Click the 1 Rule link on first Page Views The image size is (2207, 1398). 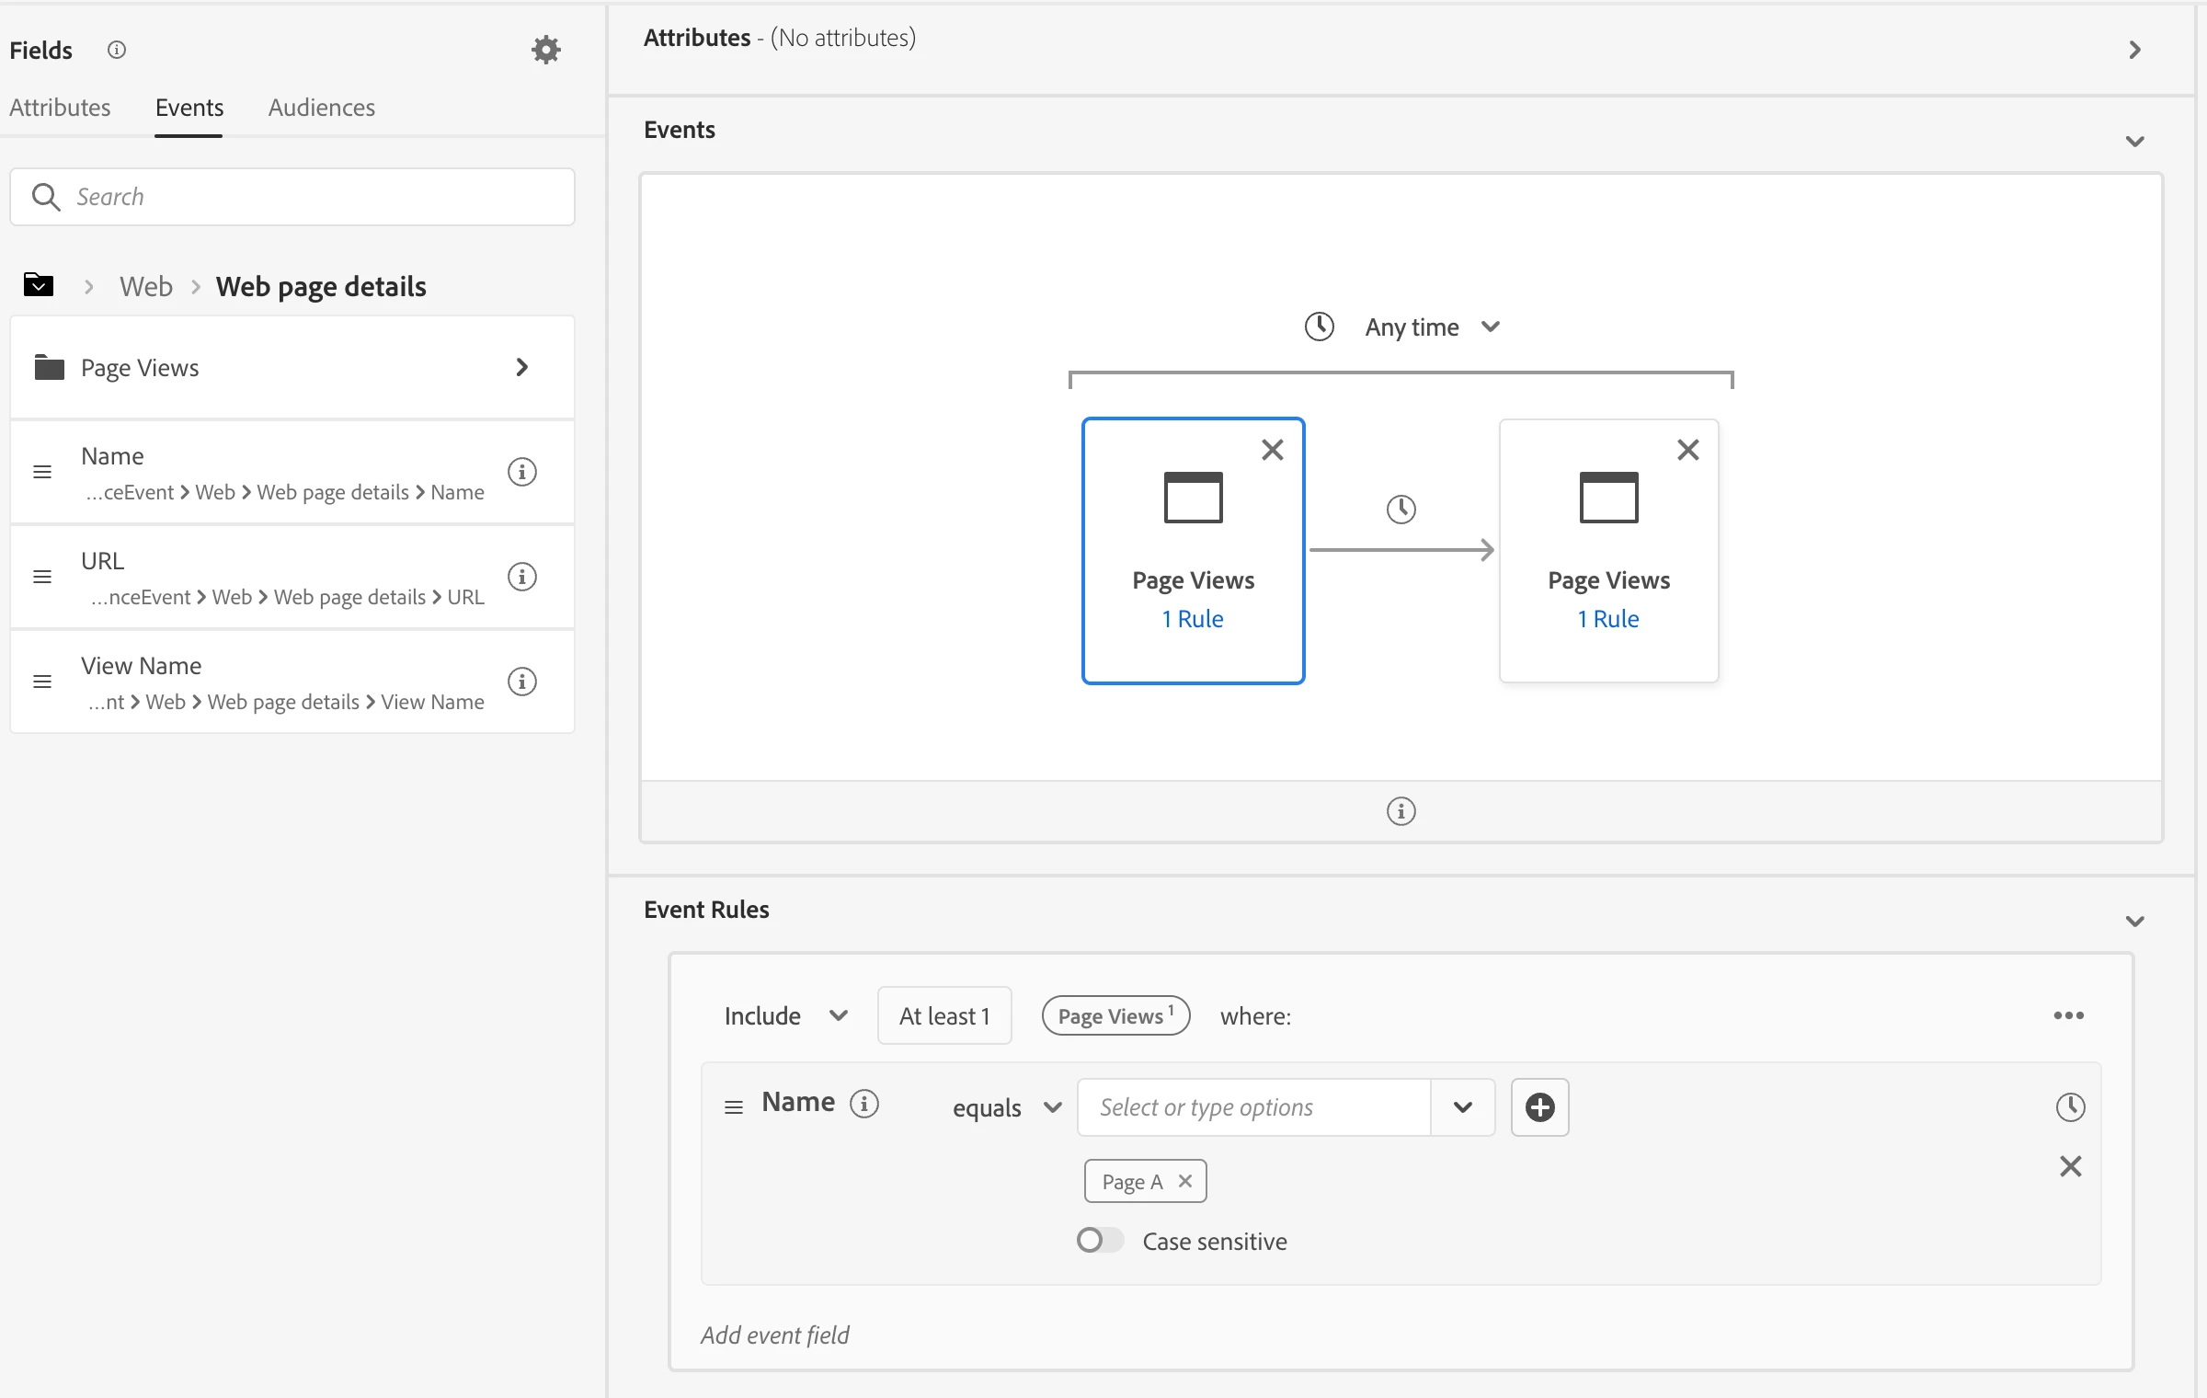coord(1193,619)
